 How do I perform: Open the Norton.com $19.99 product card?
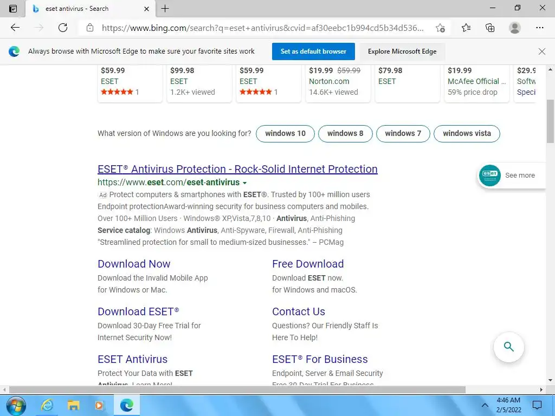click(338, 83)
